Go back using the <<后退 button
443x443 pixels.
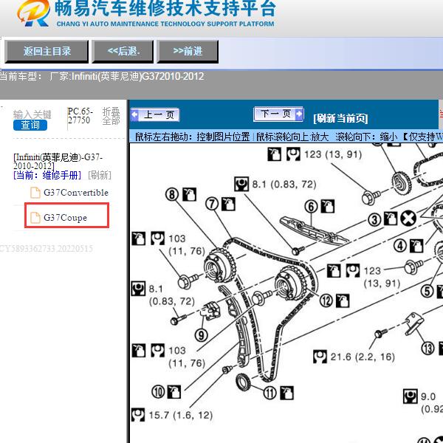point(123,52)
